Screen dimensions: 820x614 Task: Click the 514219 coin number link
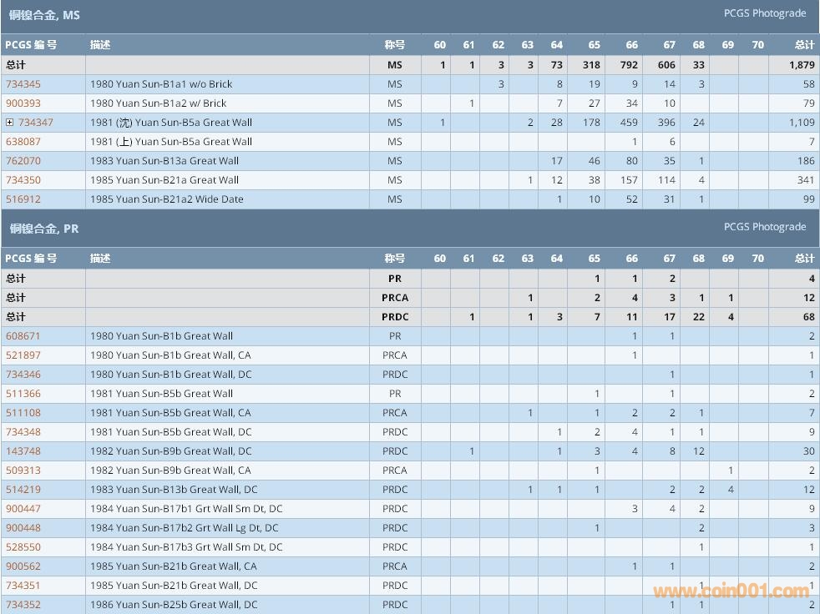click(x=23, y=490)
